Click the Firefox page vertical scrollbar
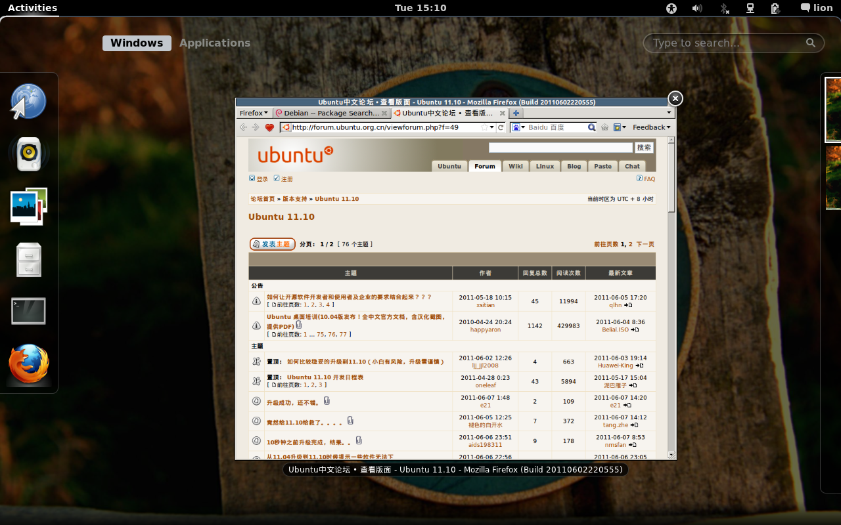 point(671,297)
